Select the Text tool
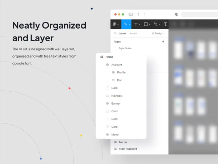The width and height of the screenshot is (218, 164). 166,24
